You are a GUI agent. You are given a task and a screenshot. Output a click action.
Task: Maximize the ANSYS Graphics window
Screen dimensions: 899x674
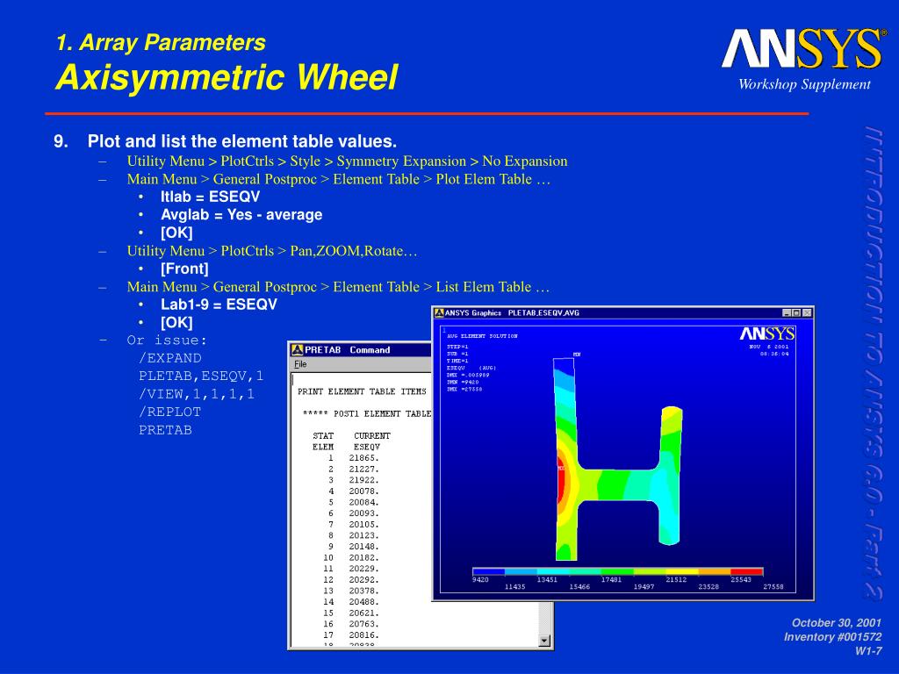pos(795,313)
